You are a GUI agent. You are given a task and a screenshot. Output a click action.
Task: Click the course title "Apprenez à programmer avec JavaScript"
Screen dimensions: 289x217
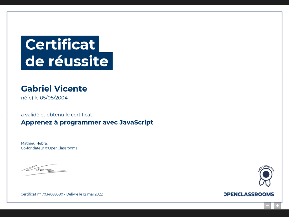tap(87, 122)
